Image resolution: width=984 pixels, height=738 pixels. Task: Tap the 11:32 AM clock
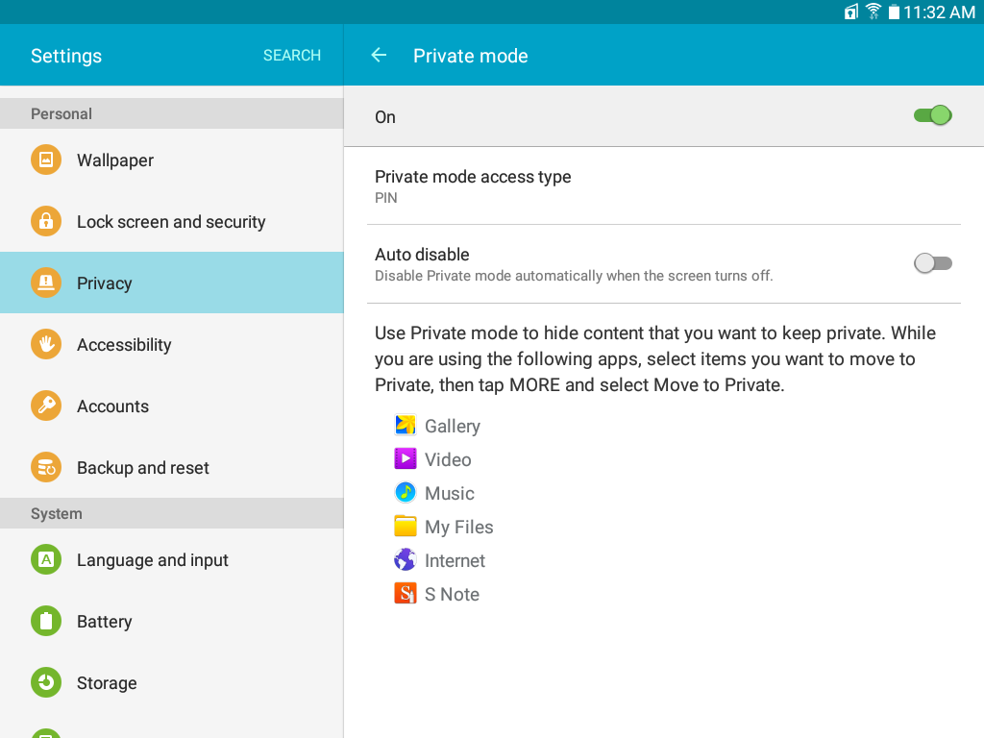[940, 12]
